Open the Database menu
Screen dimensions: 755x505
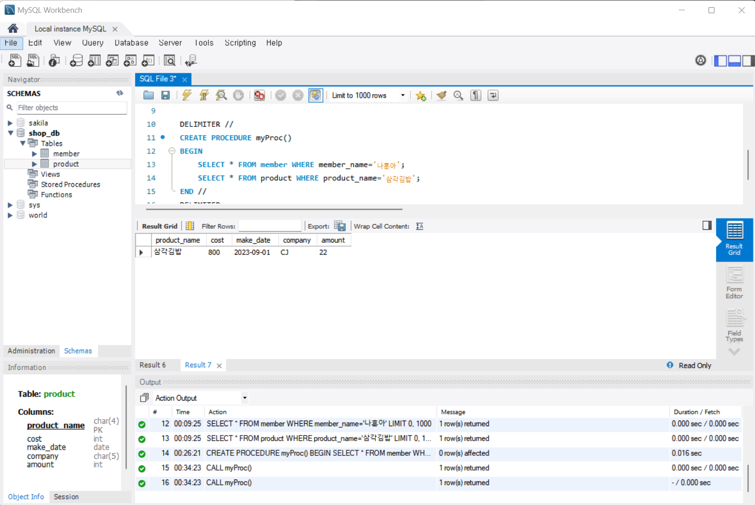pos(131,43)
